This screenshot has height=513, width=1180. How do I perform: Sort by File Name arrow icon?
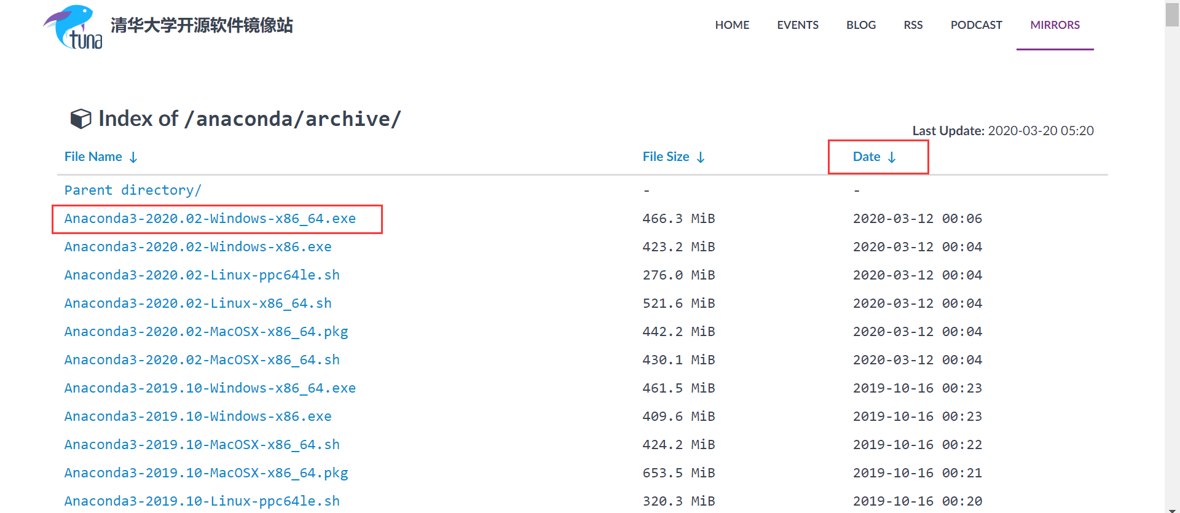coord(133,157)
